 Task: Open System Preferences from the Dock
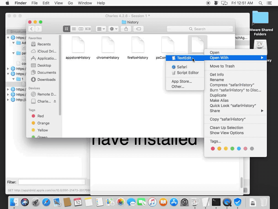click(184, 202)
